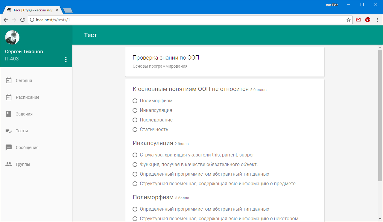Screen dimensions: 383x222
Task: Click inside the browser address bar
Action: (x=180, y=19)
